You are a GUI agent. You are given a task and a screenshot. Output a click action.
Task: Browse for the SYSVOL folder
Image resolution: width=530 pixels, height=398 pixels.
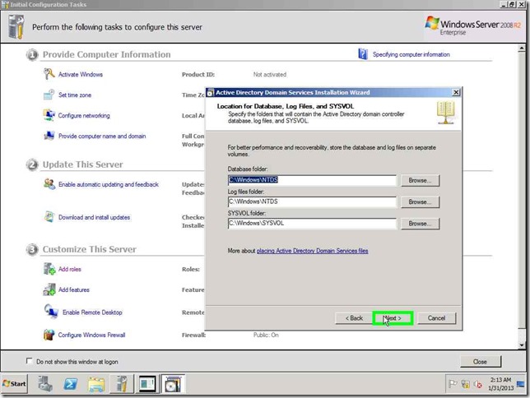(x=421, y=224)
